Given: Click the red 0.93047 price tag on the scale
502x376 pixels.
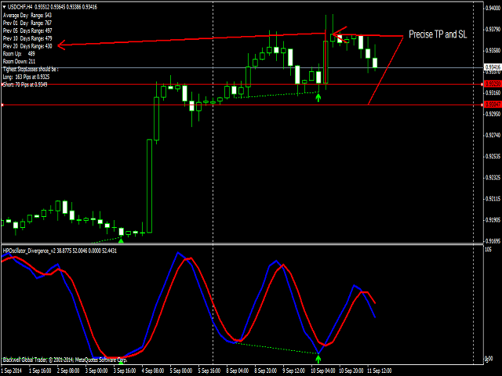Looking at the screenshot, I should pos(493,104).
